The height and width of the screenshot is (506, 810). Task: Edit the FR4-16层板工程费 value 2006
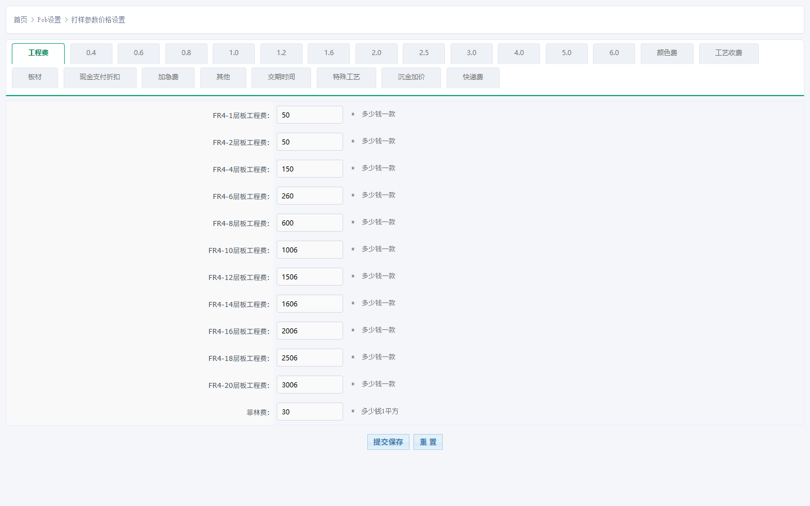[x=310, y=331]
